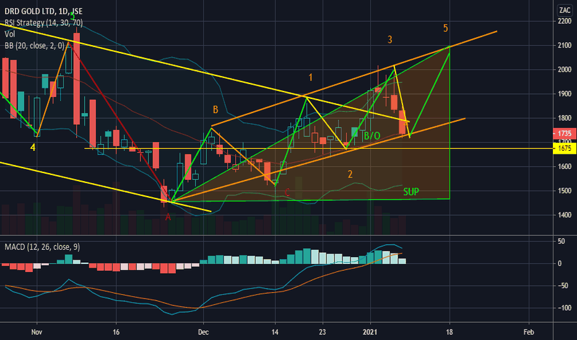Screen dimensions: 577x340
Task: Click the ZAC currency button
Action: point(565,10)
